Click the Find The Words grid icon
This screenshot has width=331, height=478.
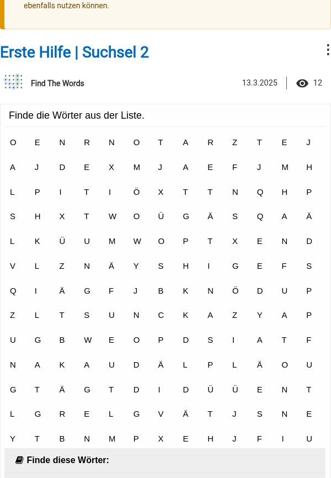[x=13, y=82]
